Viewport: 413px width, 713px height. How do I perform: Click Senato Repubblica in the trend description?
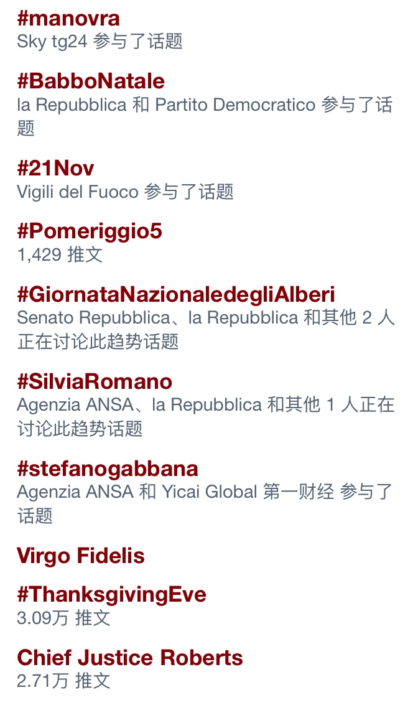pyautogui.click(x=93, y=317)
